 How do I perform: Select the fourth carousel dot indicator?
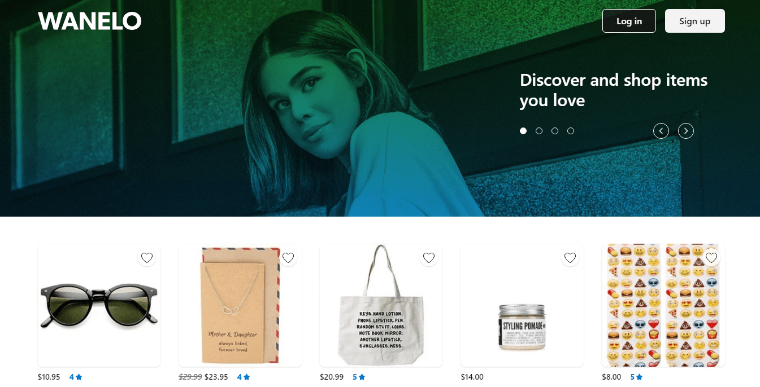(x=571, y=131)
